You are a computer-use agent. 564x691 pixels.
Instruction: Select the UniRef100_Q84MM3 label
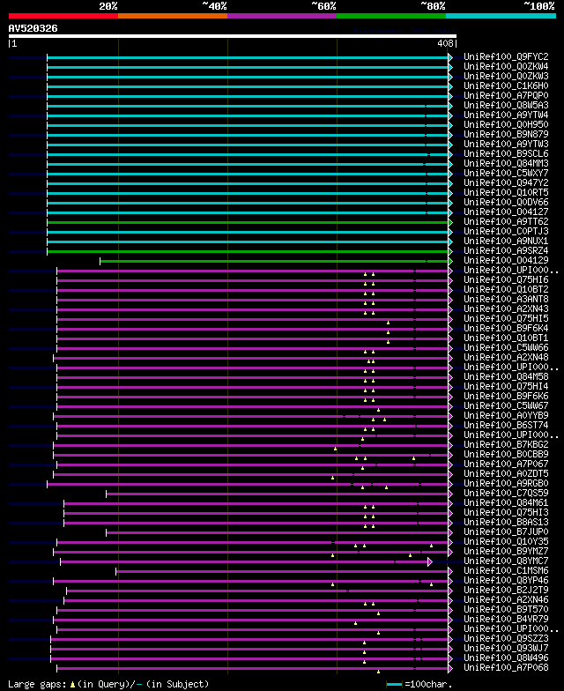[x=506, y=164]
